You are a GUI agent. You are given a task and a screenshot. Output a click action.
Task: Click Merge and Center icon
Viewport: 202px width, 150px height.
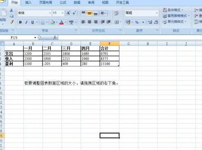[116, 22]
